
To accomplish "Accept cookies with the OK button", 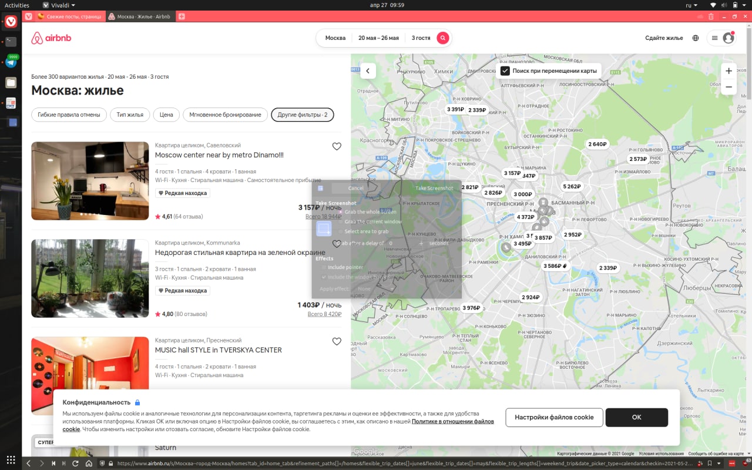I will tap(637, 417).
